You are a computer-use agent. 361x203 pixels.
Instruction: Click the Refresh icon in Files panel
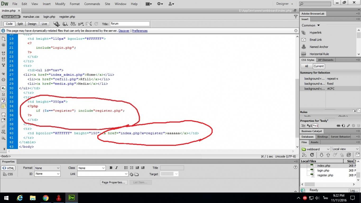pyautogui.click(x=312, y=155)
